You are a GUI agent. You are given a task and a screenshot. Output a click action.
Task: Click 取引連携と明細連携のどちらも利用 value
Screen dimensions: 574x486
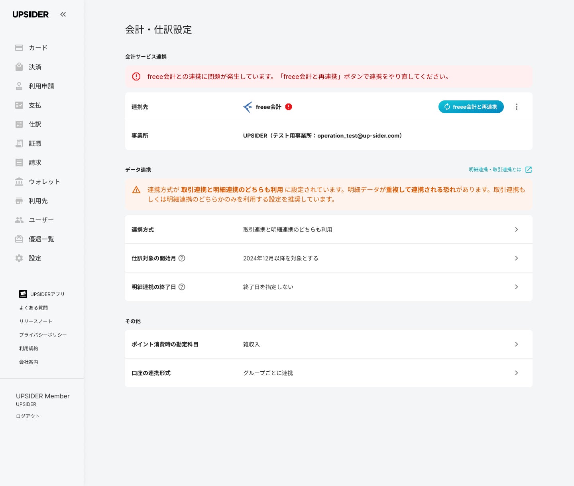tap(288, 229)
